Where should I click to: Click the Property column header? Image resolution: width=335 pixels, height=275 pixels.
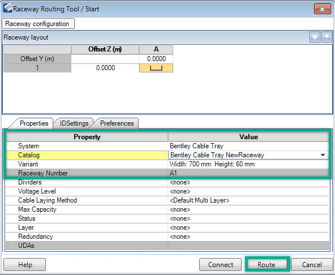(x=87, y=137)
